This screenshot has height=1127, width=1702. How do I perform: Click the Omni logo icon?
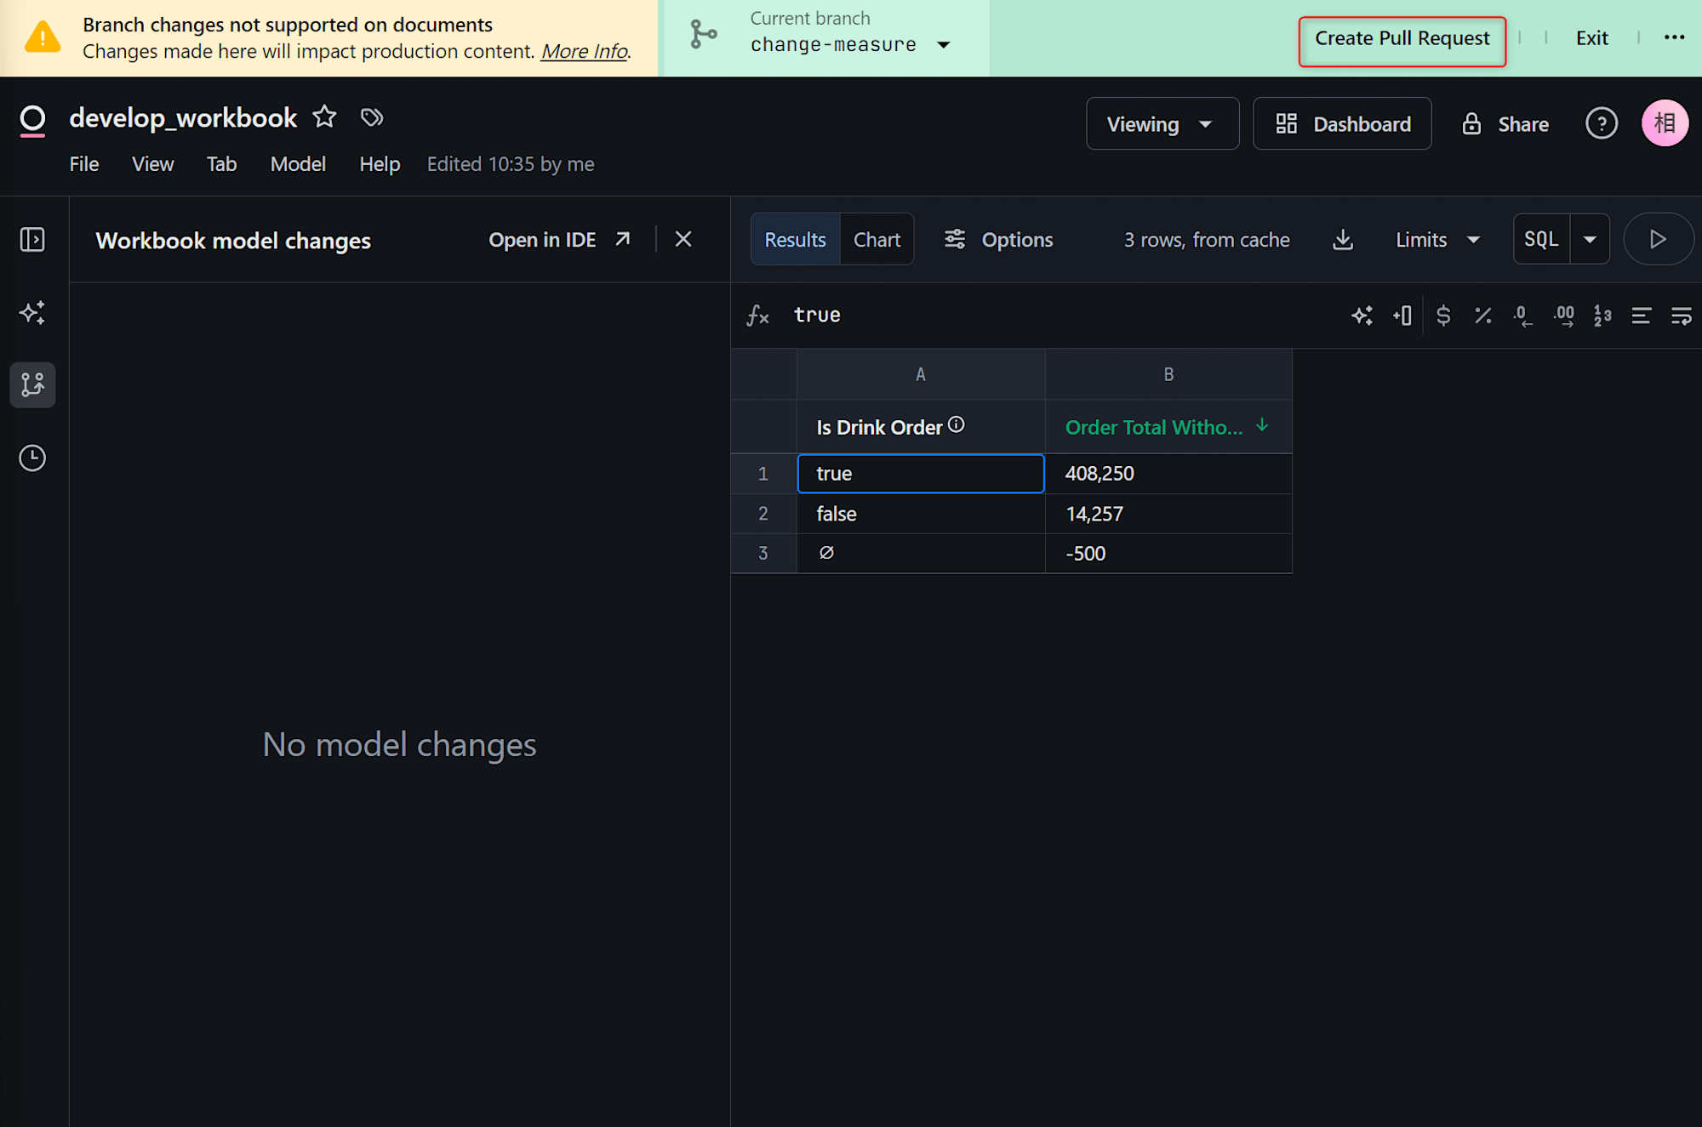point(32,120)
